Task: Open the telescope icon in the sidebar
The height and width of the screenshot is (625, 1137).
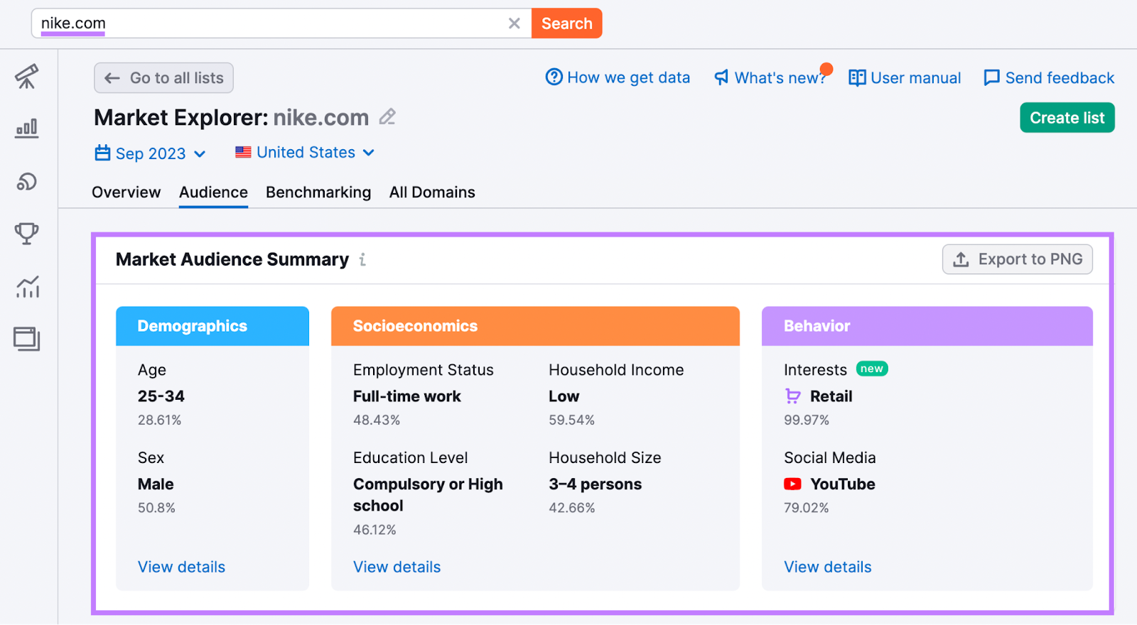Action: pyautogui.click(x=27, y=77)
